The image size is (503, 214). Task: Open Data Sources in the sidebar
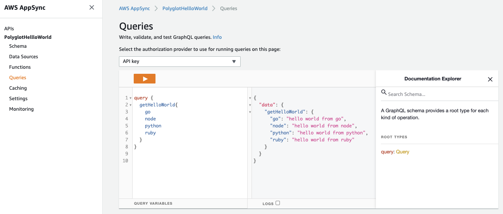coord(24,57)
